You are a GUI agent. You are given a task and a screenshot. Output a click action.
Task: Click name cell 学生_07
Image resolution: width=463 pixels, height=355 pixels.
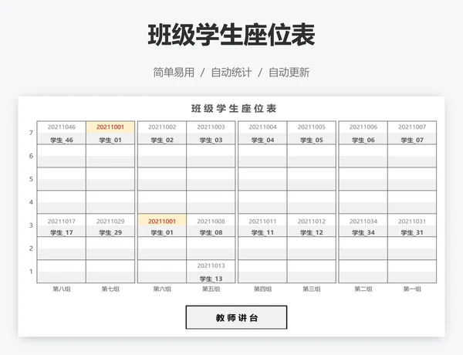[x=412, y=140]
